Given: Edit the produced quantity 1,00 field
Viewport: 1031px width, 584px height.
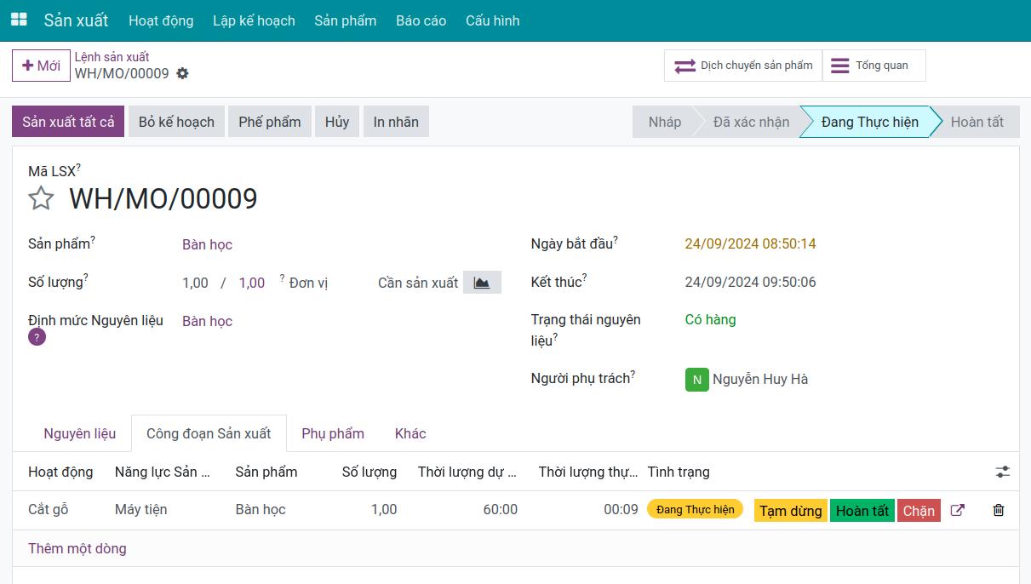Looking at the screenshot, I should click(195, 283).
